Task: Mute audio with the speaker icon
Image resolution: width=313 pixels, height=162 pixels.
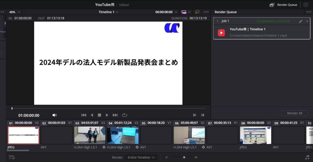Action: [54, 115]
